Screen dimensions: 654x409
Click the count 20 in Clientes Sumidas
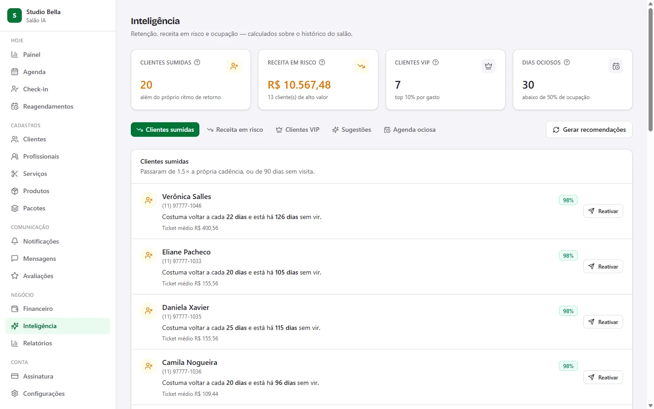[x=146, y=85]
